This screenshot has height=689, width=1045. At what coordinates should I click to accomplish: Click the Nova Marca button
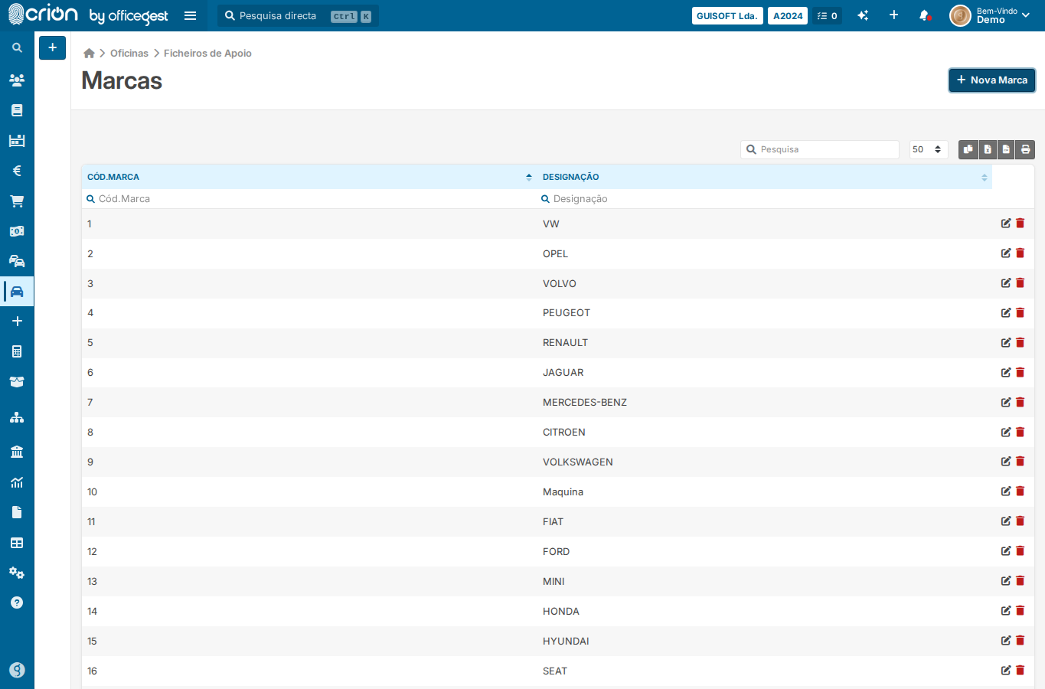(x=992, y=80)
